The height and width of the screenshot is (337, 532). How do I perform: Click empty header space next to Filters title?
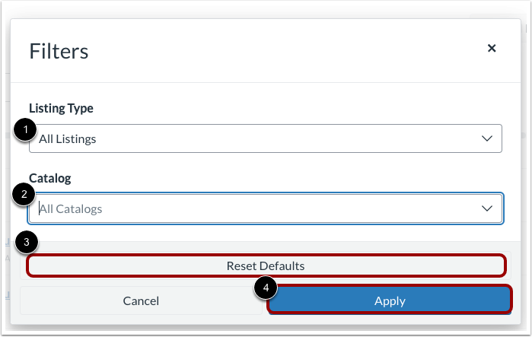pos(289,51)
